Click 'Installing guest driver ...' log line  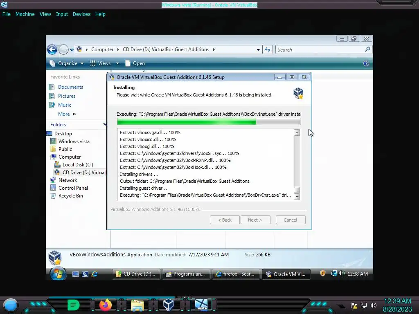(x=144, y=188)
